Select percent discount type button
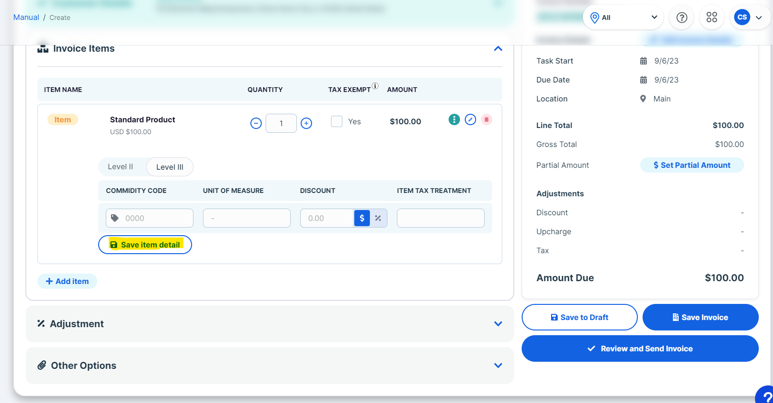This screenshot has width=773, height=403. pyautogui.click(x=378, y=218)
